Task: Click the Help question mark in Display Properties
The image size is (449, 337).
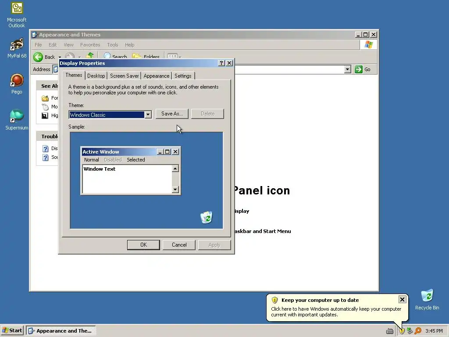Action: click(x=221, y=63)
